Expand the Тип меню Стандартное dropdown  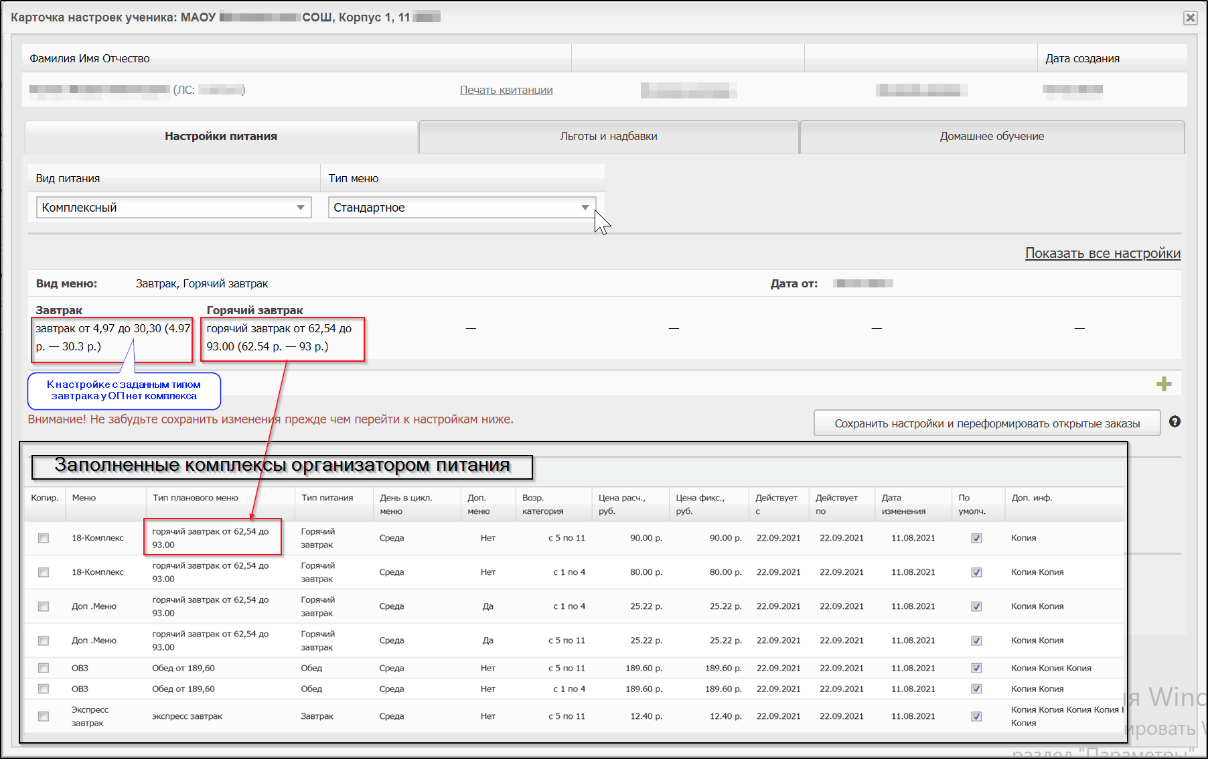click(462, 208)
